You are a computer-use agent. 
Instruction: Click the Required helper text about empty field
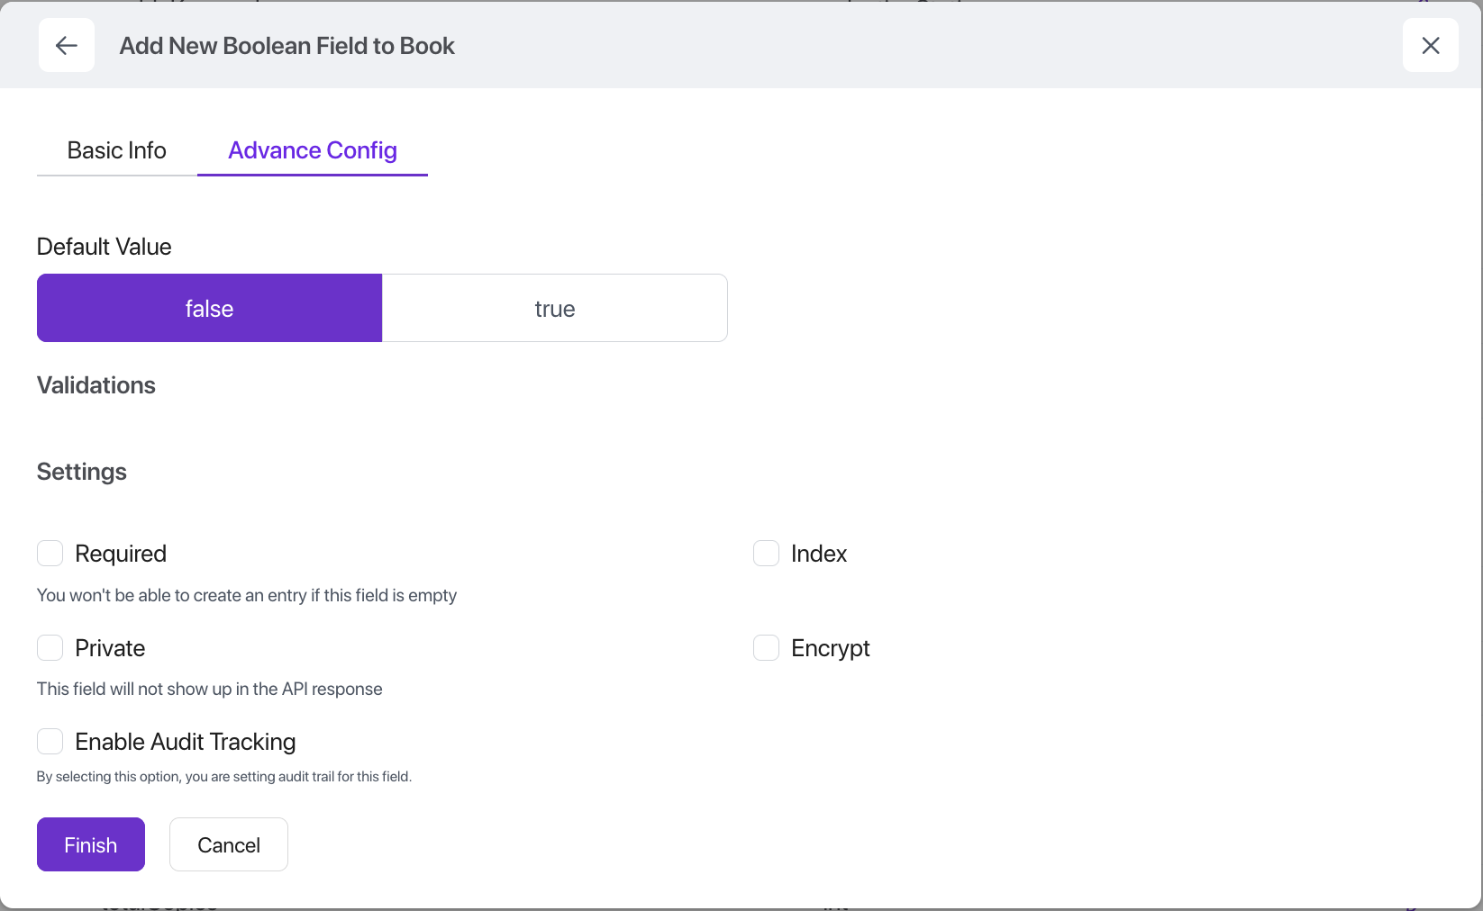coord(247,595)
